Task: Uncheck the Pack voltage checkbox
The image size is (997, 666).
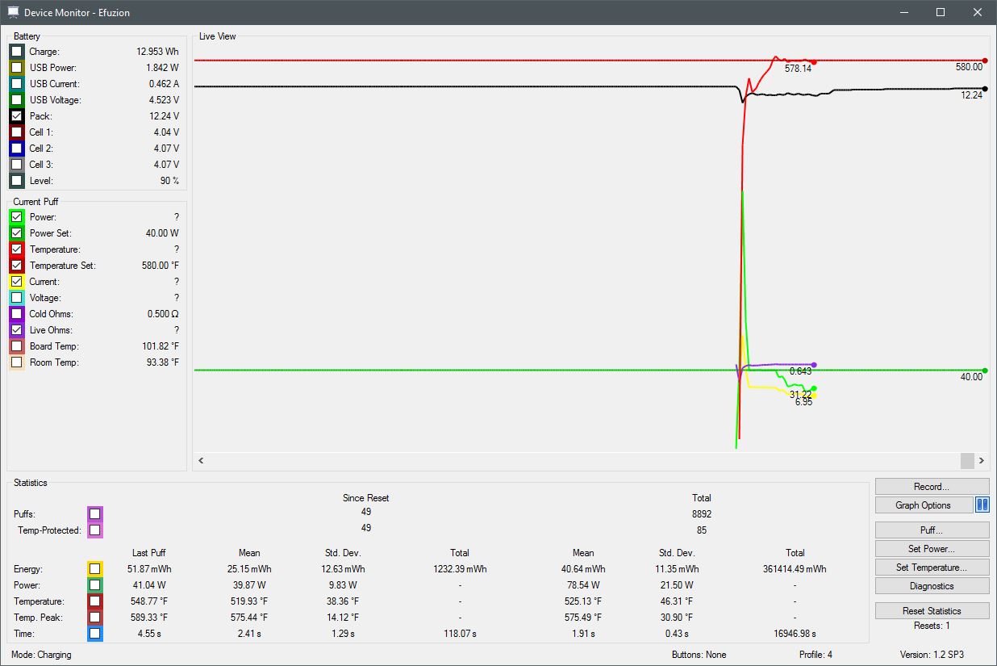Action: (x=17, y=116)
